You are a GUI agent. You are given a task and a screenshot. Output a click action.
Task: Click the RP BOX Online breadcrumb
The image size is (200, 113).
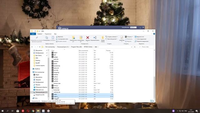[88, 47]
